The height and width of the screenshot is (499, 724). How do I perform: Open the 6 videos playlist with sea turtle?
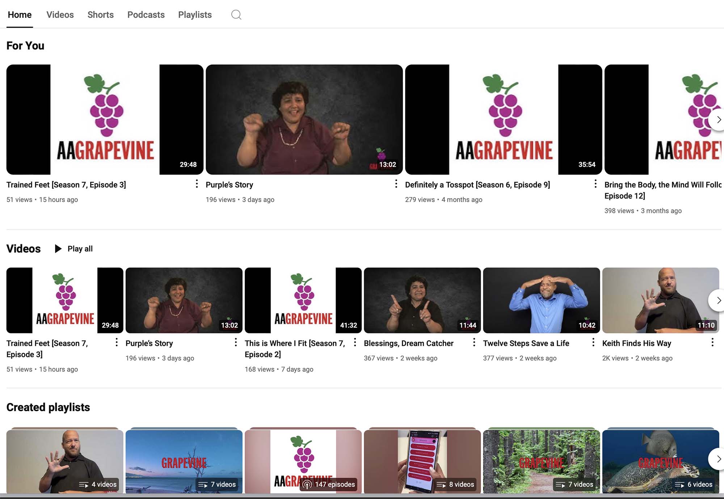[x=661, y=461]
